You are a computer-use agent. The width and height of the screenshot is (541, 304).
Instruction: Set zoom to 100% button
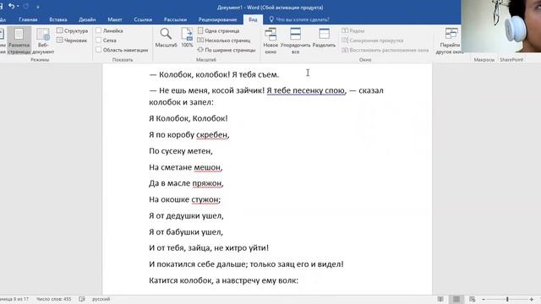pyautogui.click(x=187, y=38)
